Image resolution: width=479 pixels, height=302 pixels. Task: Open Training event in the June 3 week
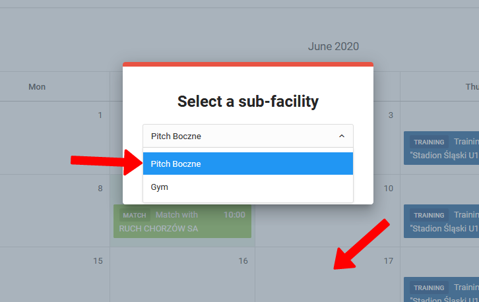click(441, 149)
